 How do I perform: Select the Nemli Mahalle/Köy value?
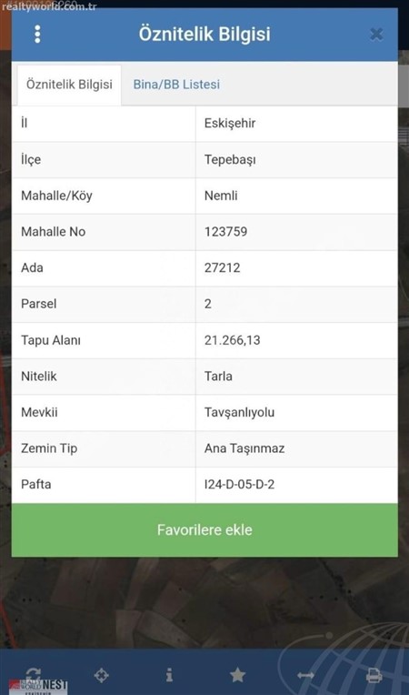pos(221,196)
